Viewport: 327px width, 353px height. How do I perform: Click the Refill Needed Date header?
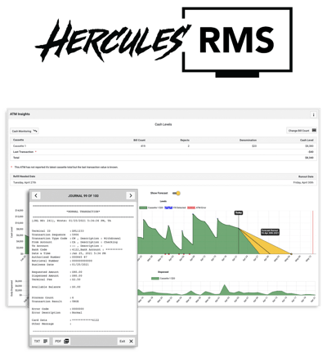[24, 176]
